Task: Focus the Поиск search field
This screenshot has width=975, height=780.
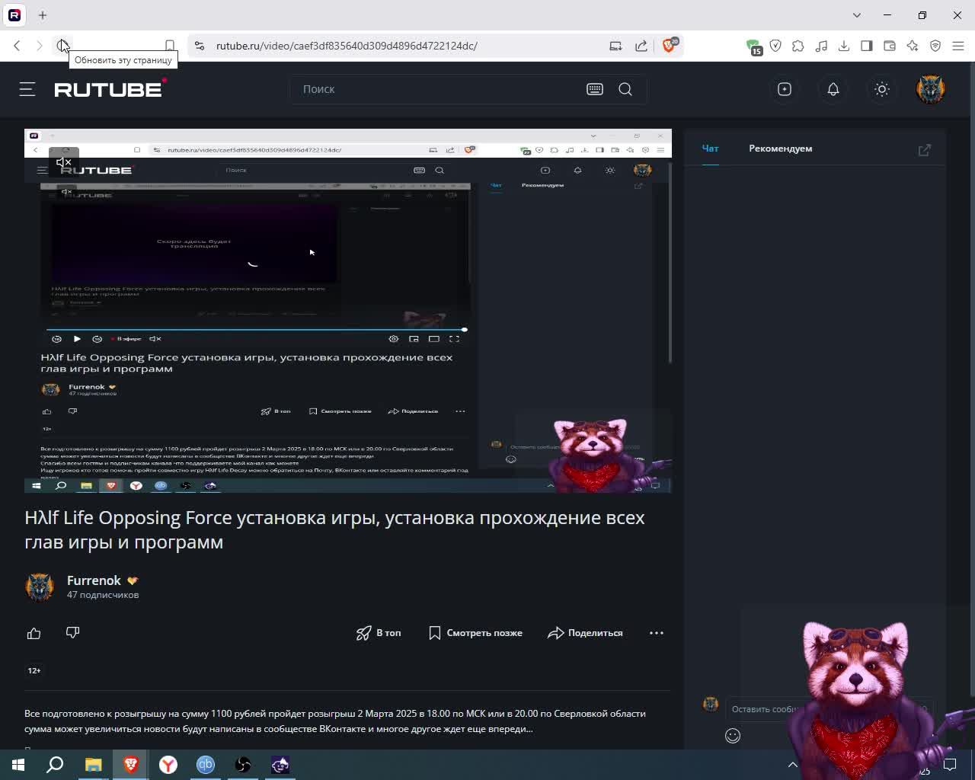Action: click(x=438, y=89)
